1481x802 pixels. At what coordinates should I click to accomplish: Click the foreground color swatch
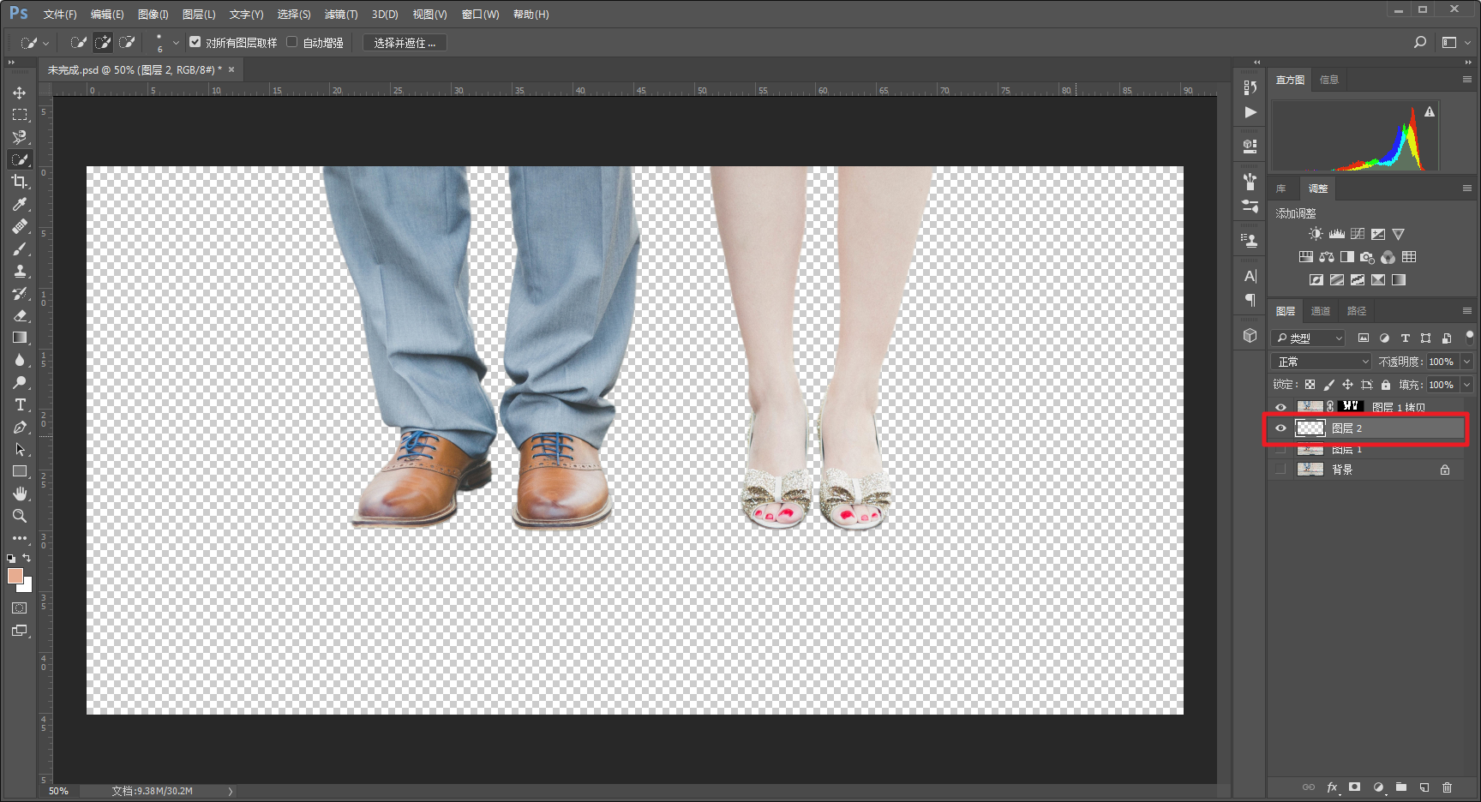pos(15,576)
